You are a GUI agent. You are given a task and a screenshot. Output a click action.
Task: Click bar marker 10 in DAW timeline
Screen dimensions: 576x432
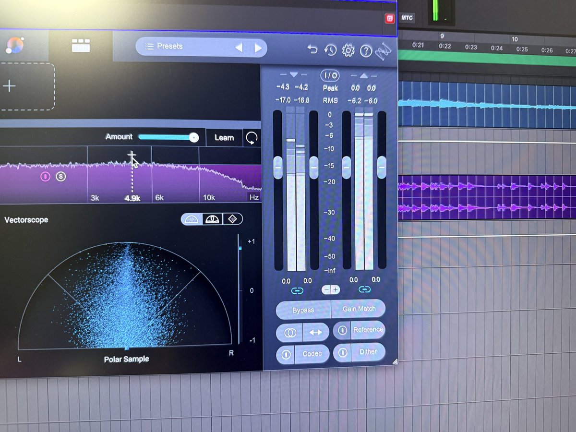515,39
